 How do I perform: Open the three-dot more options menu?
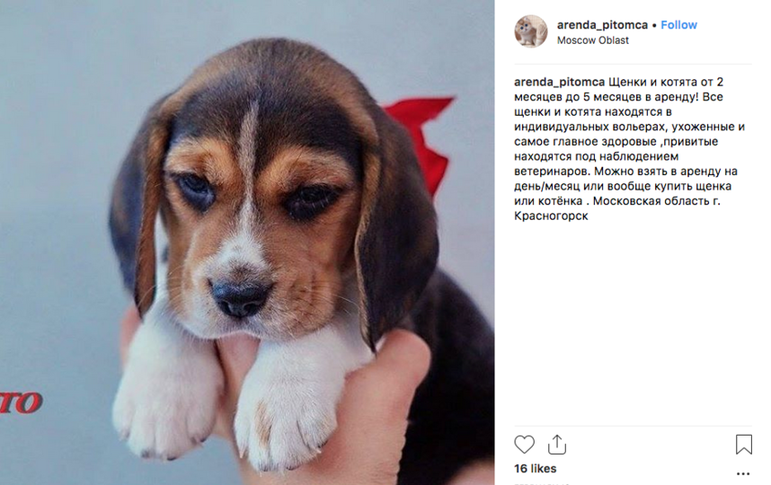(x=743, y=473)
